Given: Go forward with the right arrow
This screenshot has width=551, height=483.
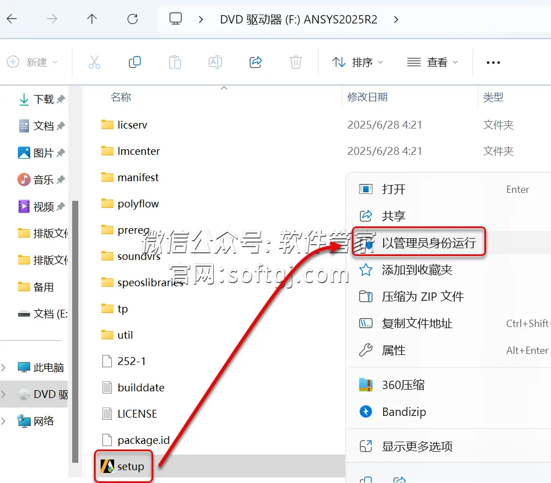Looking at the screenshot, I should point(51,19).
